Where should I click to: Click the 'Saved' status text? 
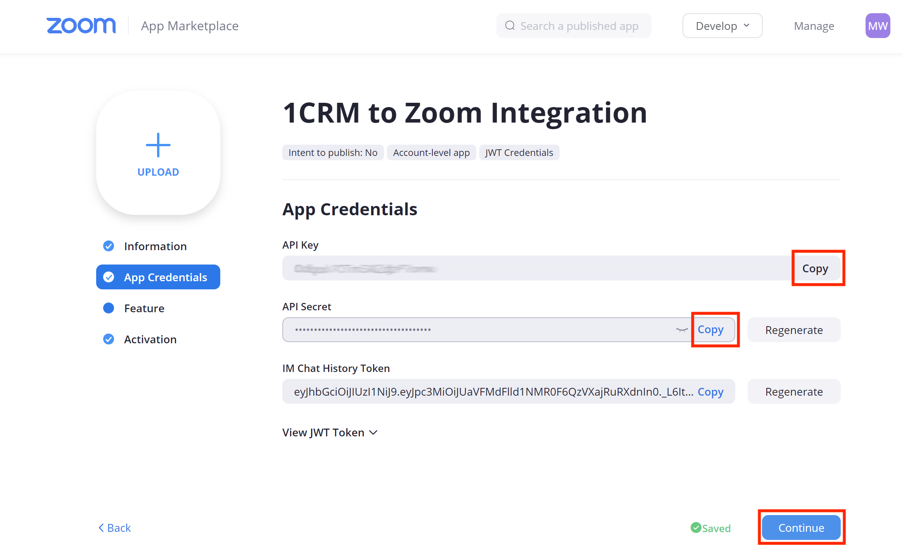coord(716,528)
